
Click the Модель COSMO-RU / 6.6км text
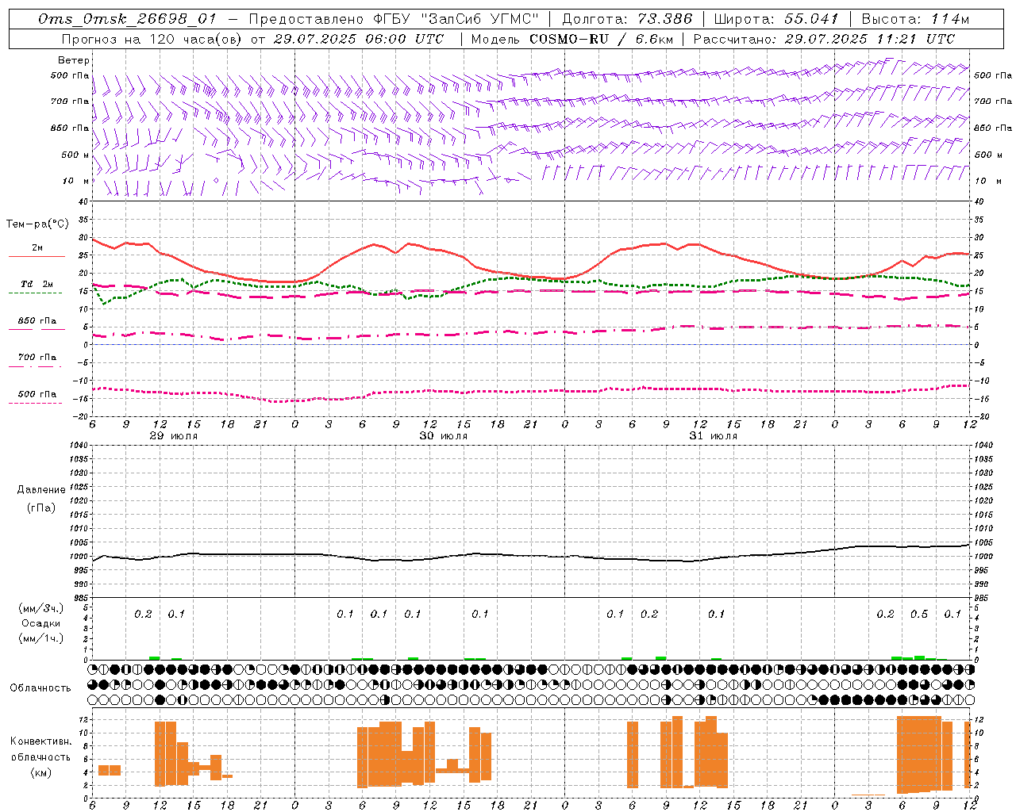pyautogui.click(x=572, y=38)
